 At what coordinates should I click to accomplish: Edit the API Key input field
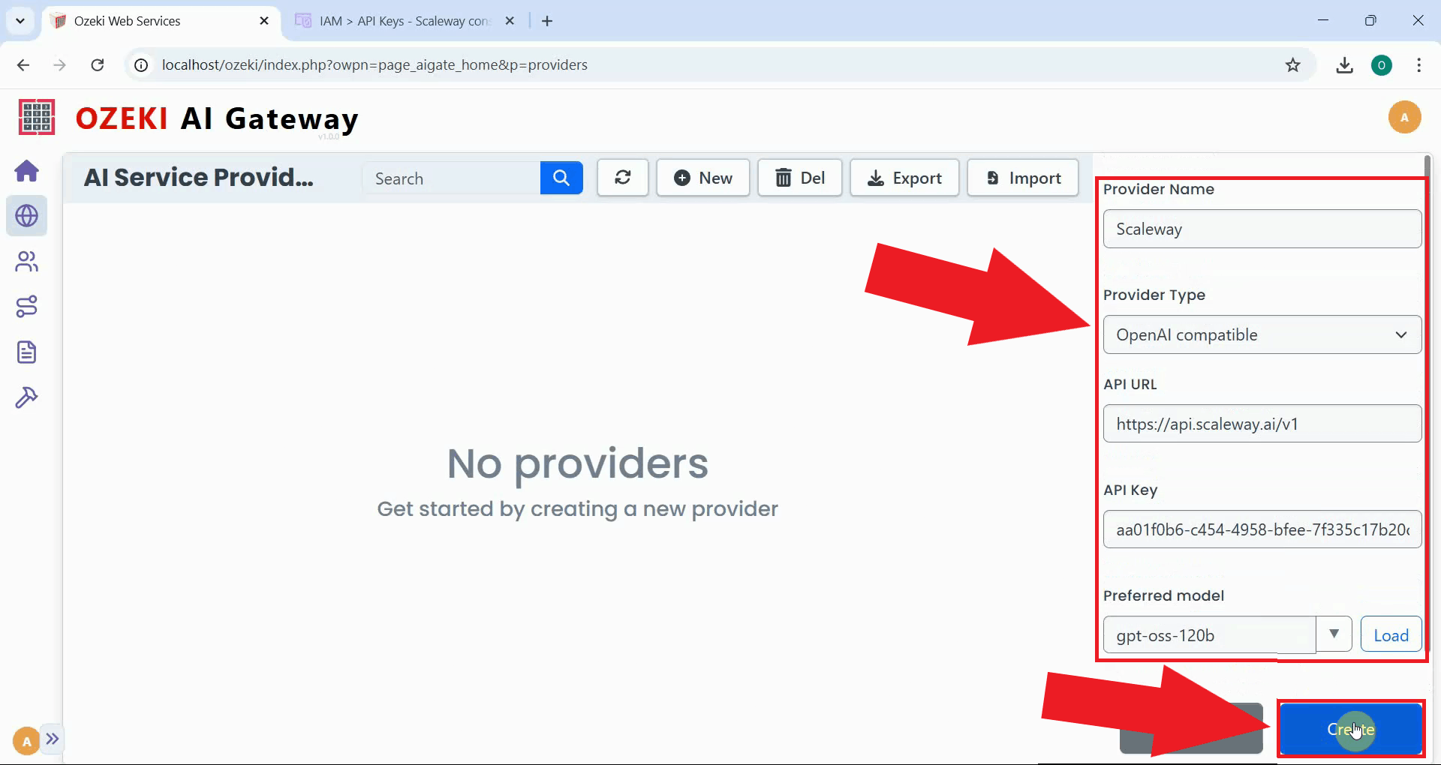pos(1261,529)
